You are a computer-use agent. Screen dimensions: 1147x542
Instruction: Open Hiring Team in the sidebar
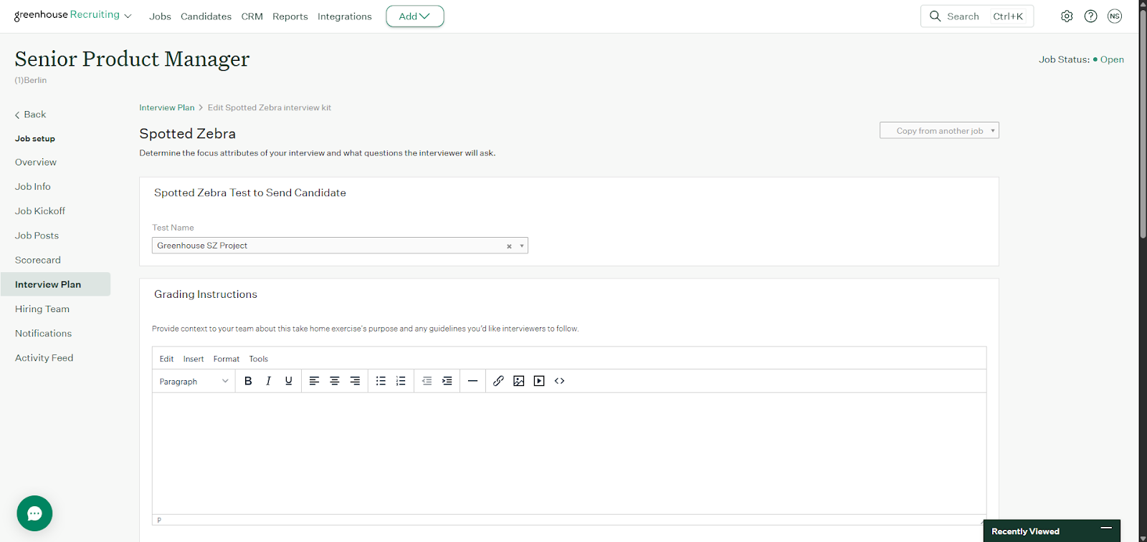[x=42, y=309]
